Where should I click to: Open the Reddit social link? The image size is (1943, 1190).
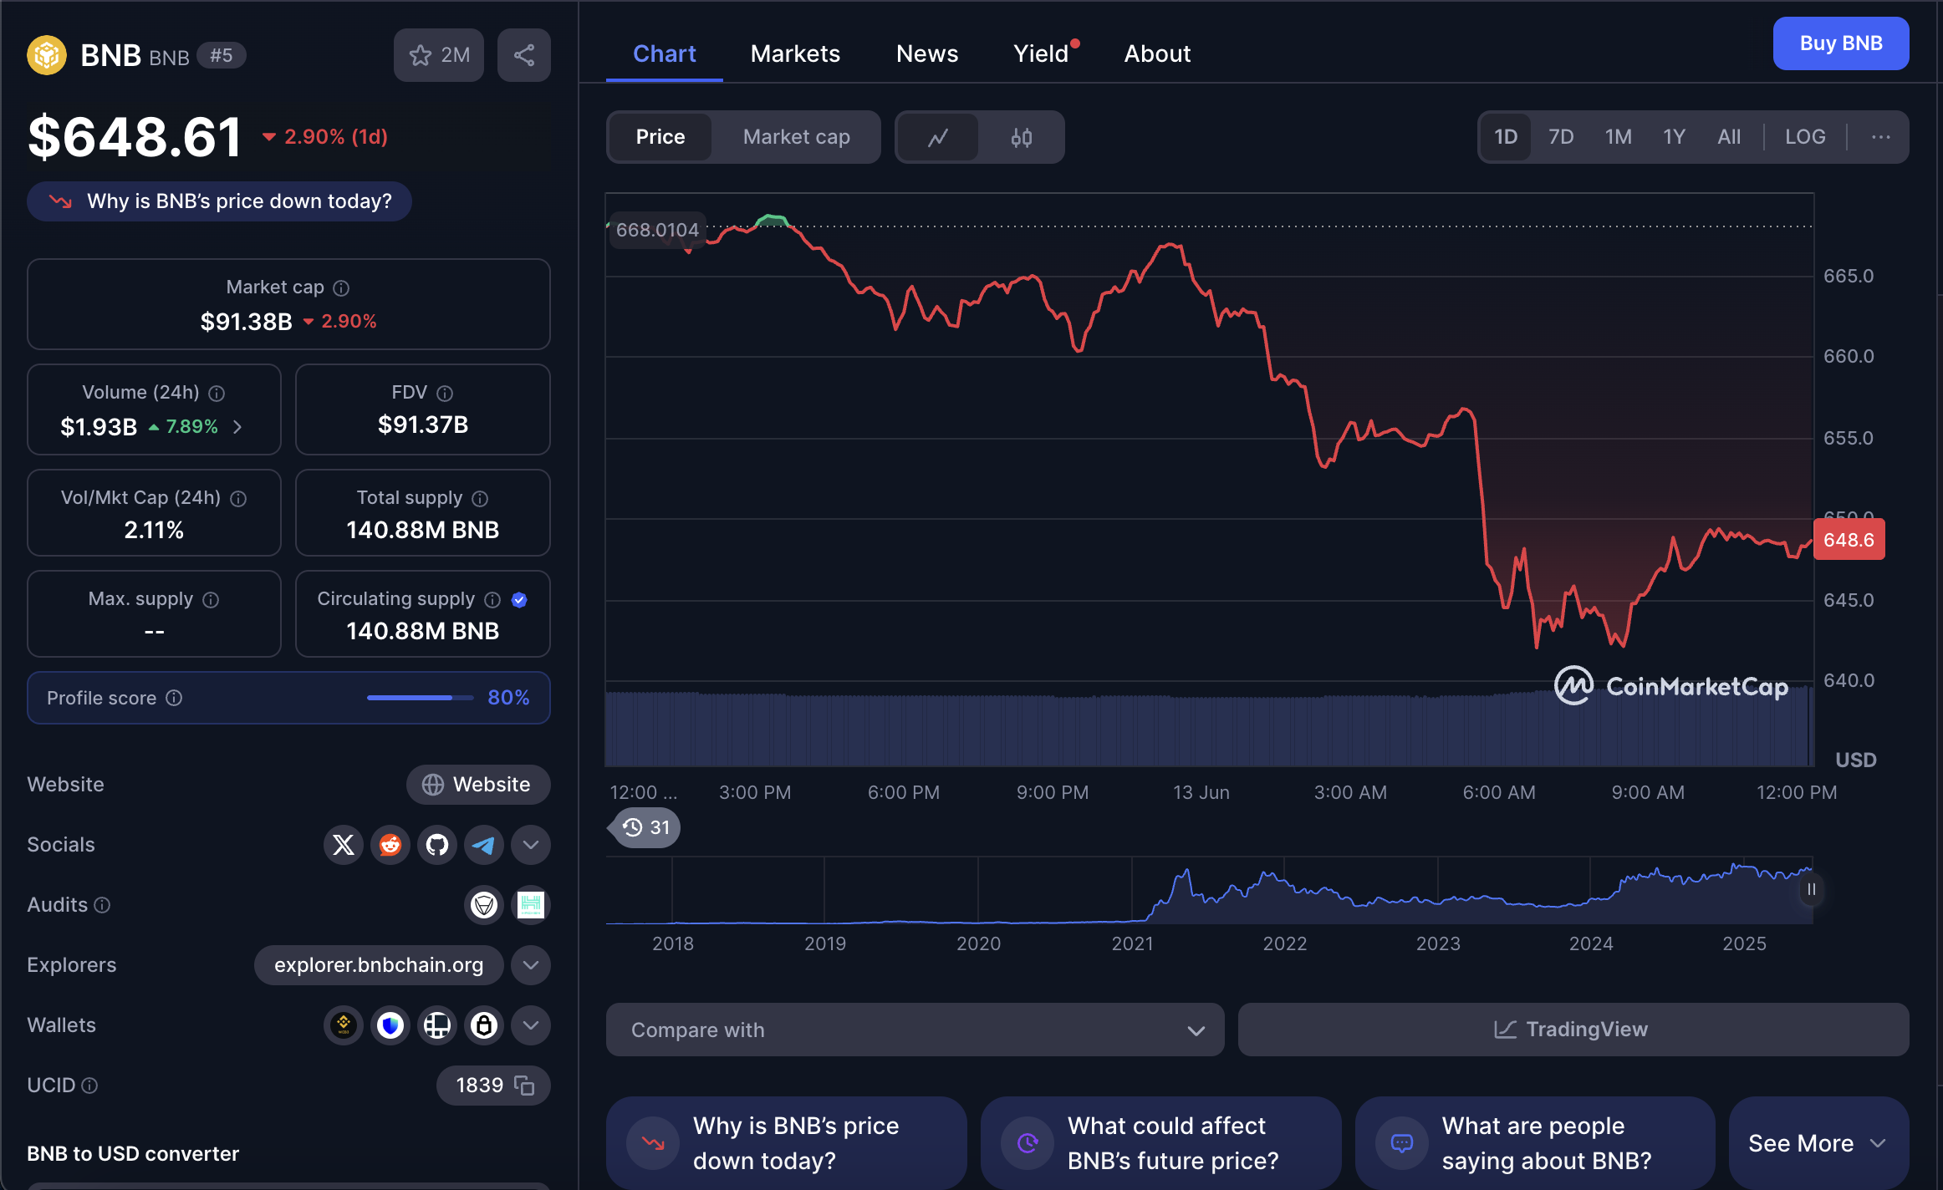tap(390, 845)
